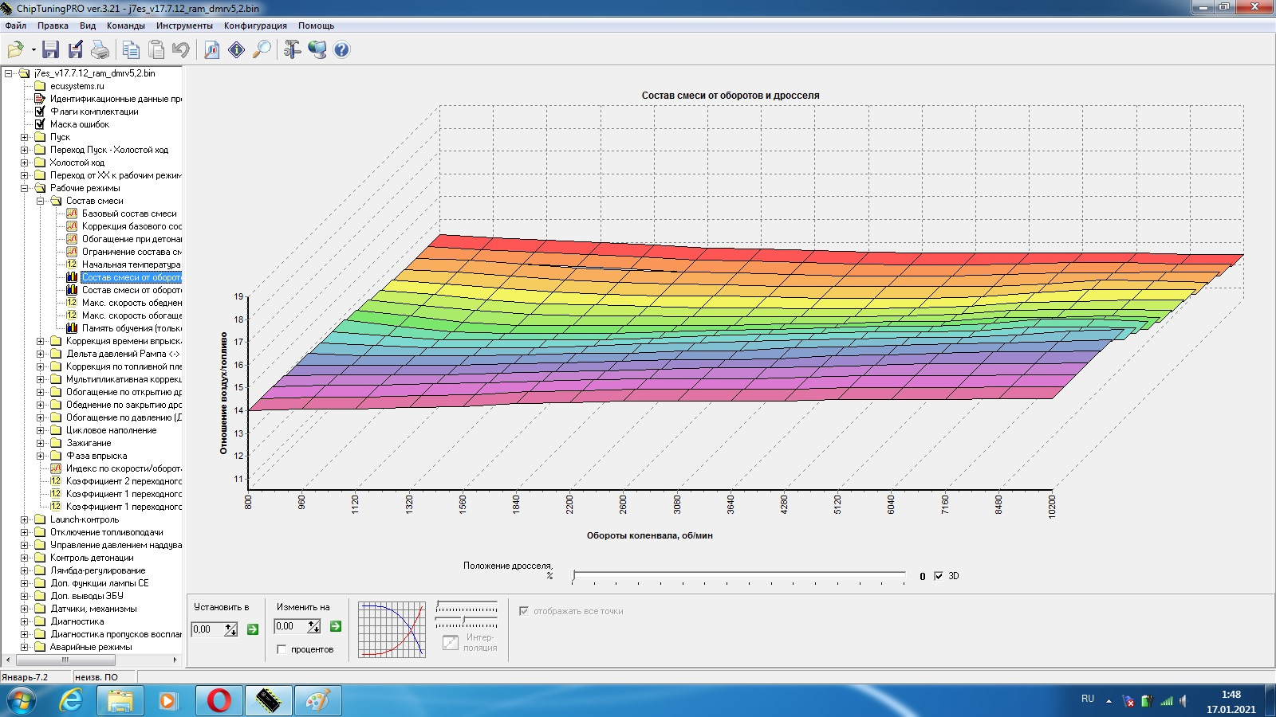
Task: Open the dropdown arrow beside the Open icon
Action: [x=33, y=50]
